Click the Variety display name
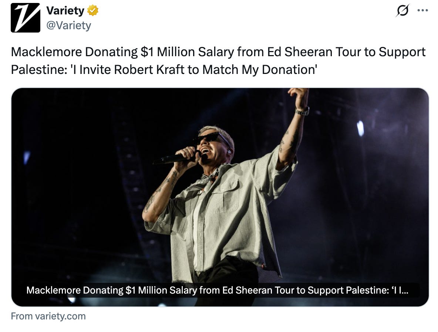 65,11
